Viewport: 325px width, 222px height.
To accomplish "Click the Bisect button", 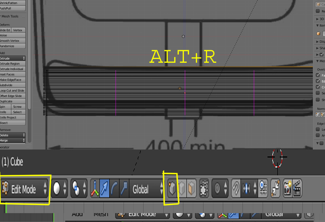I will (x=13, y=123).
